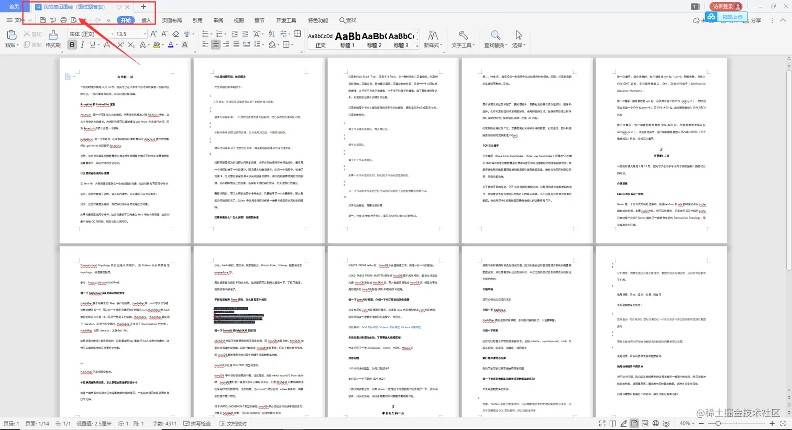Open 文字工具 dropdown

click(463, 39)
